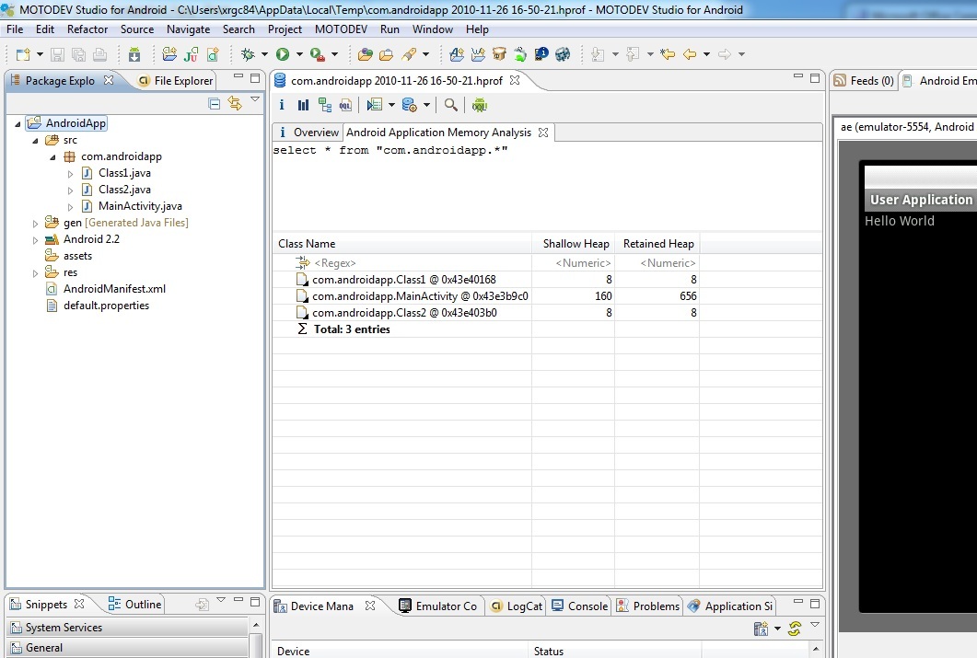Collapse the com.androidapp package node
This screenshot has width=977, height=658.
(x=52, y=156)
